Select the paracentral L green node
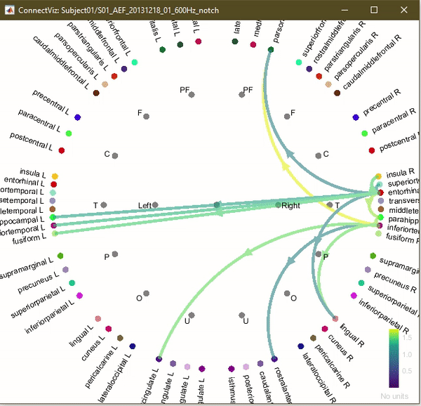Image resolution: width=421 pixels, height=406 pixels. click(69, 133)
